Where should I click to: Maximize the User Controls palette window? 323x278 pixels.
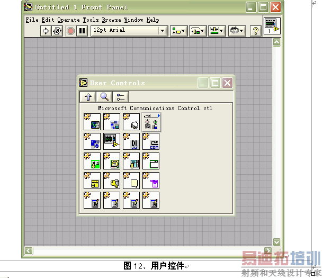(x=215, y=83)
